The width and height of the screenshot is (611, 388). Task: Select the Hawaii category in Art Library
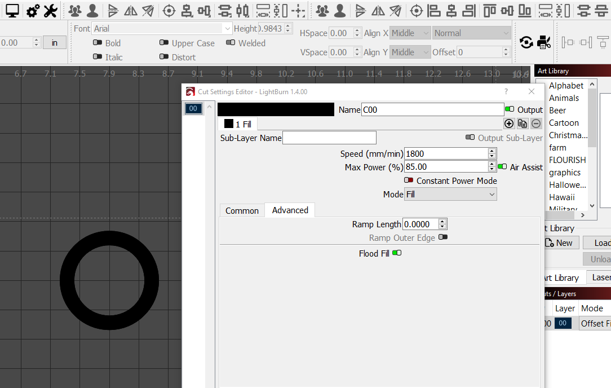[x=561, y=197]
